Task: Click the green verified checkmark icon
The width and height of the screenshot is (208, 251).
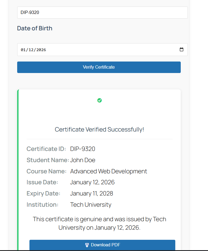Action: click(x=100, y=100)
